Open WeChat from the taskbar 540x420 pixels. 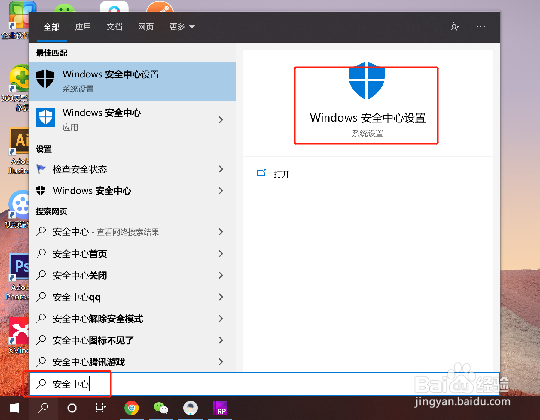[x=161, y=408]
